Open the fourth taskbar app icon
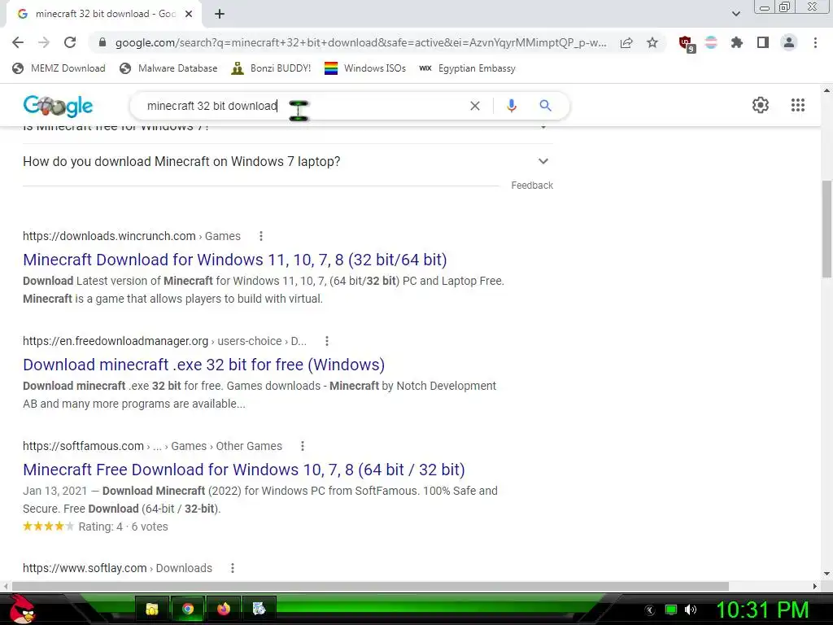 [x=259, y=609]
